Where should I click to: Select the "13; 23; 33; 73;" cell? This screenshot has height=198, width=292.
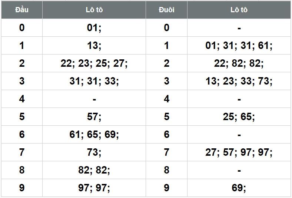tap(239, 81)
